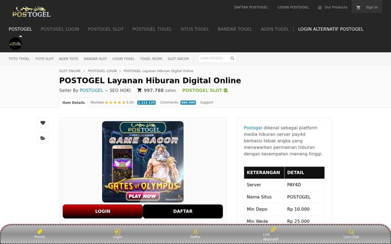Click the 888.999 comments count badge

point(188,102)
